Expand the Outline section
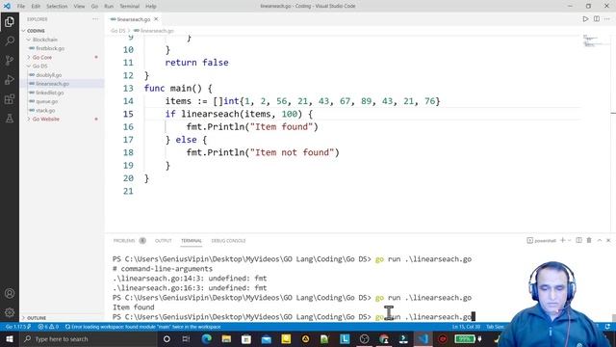 (62, 317)
